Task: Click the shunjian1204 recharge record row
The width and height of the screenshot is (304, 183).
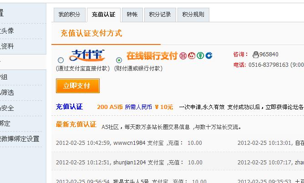Action: pyautogui.click(x=129, y=162)
